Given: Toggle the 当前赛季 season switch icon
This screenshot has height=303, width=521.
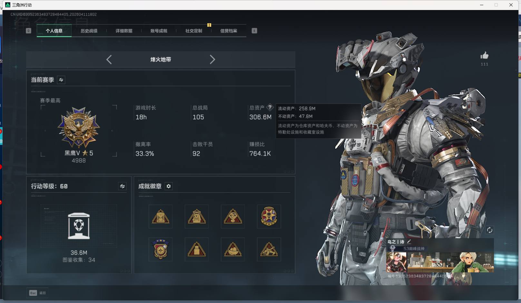Looking at the screenshot, I should (x=61, y=80).
